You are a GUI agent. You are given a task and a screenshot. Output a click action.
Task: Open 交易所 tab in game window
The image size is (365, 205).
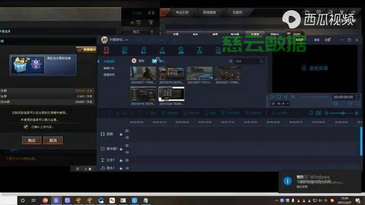coord(237,13)
